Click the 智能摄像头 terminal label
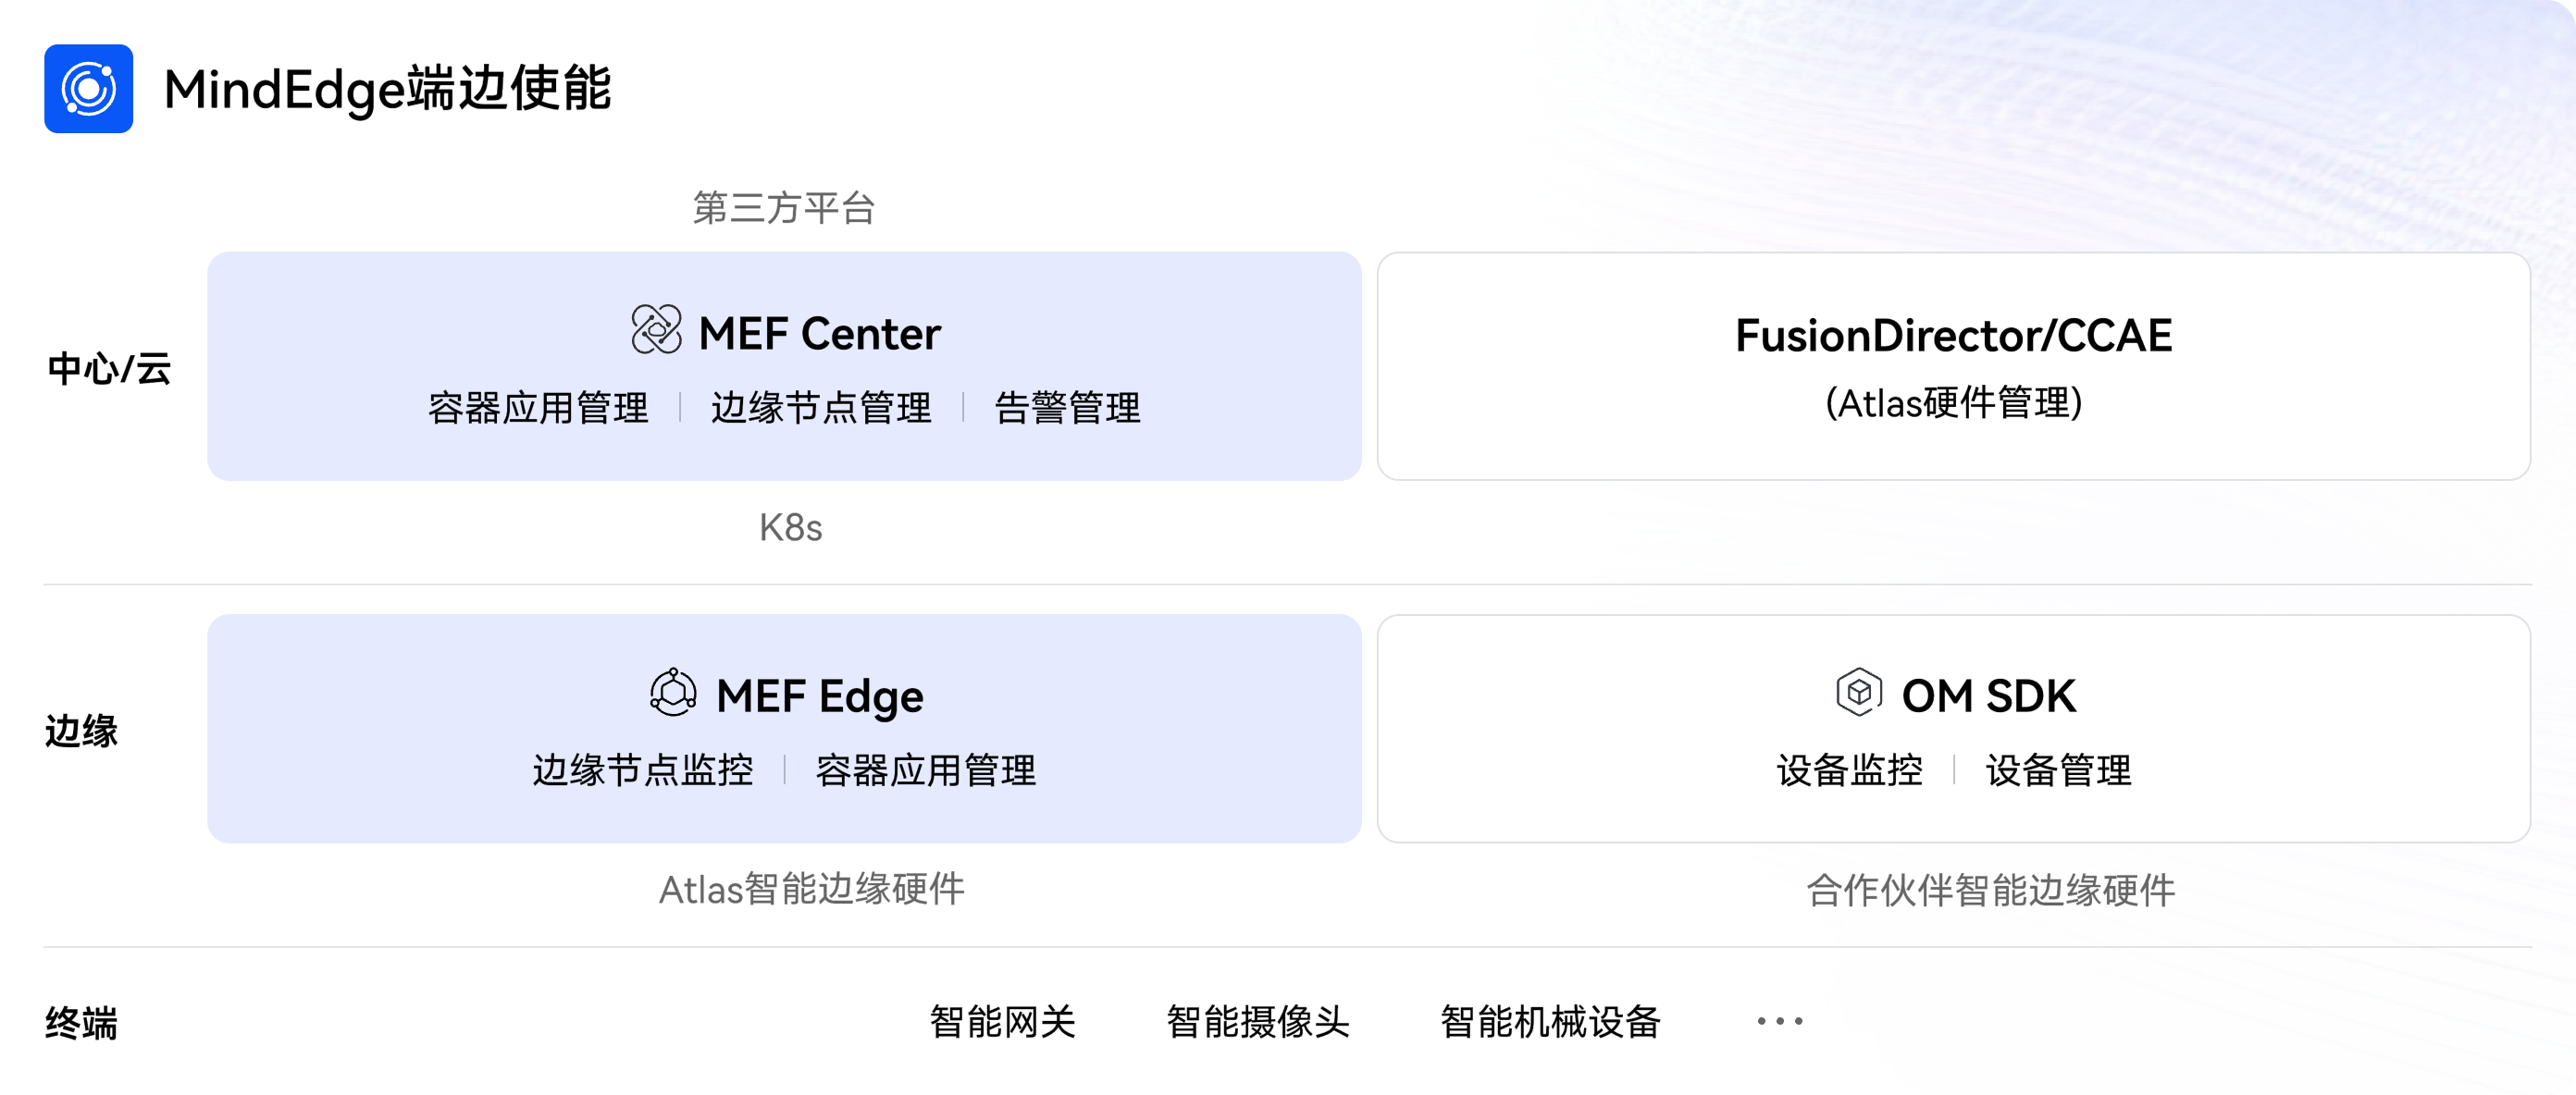 point(1257,1021)
